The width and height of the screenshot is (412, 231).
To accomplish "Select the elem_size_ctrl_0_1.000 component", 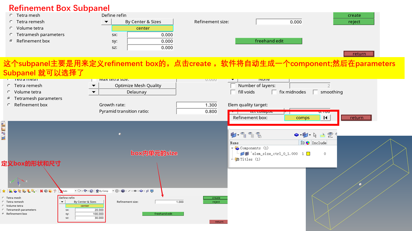I will coord(274,154).
